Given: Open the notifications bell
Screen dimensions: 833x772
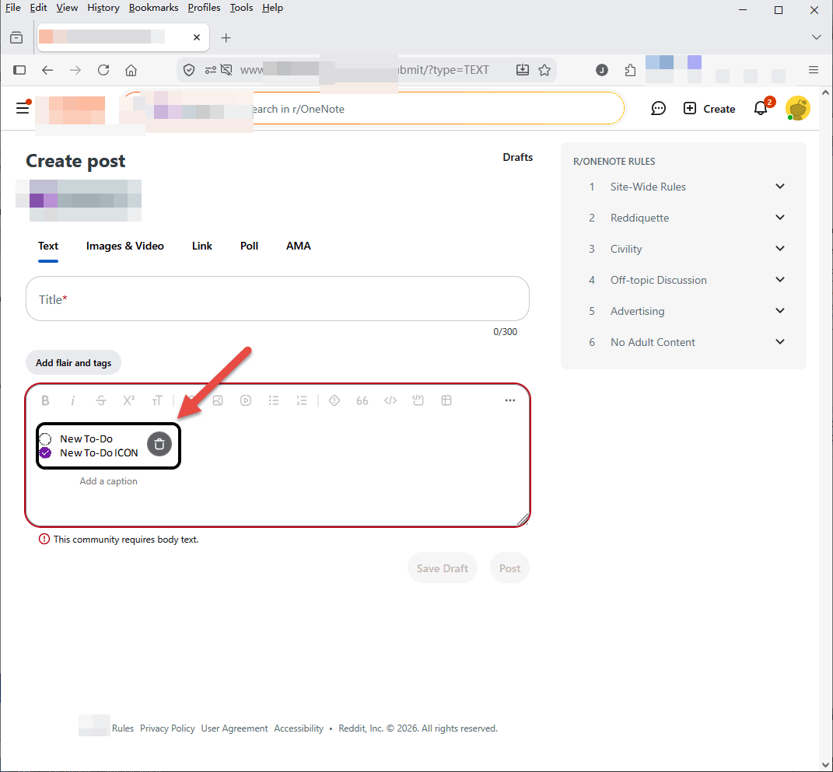Looking at the screenshot, I should pyautogui.click(x=761, y=108).
